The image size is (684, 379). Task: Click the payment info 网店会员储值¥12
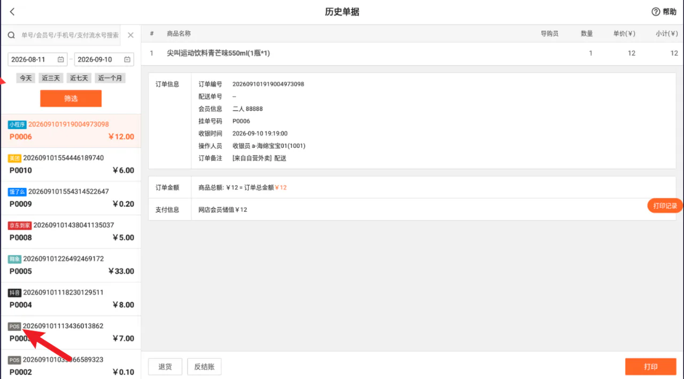[x=223, y=210]
